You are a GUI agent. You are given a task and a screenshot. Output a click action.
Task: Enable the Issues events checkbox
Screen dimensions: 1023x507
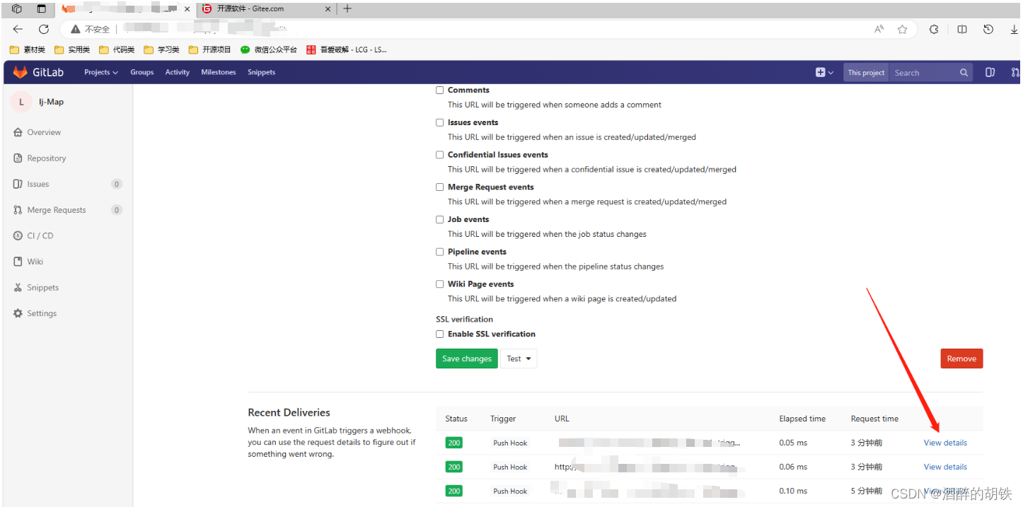(440, 122)
